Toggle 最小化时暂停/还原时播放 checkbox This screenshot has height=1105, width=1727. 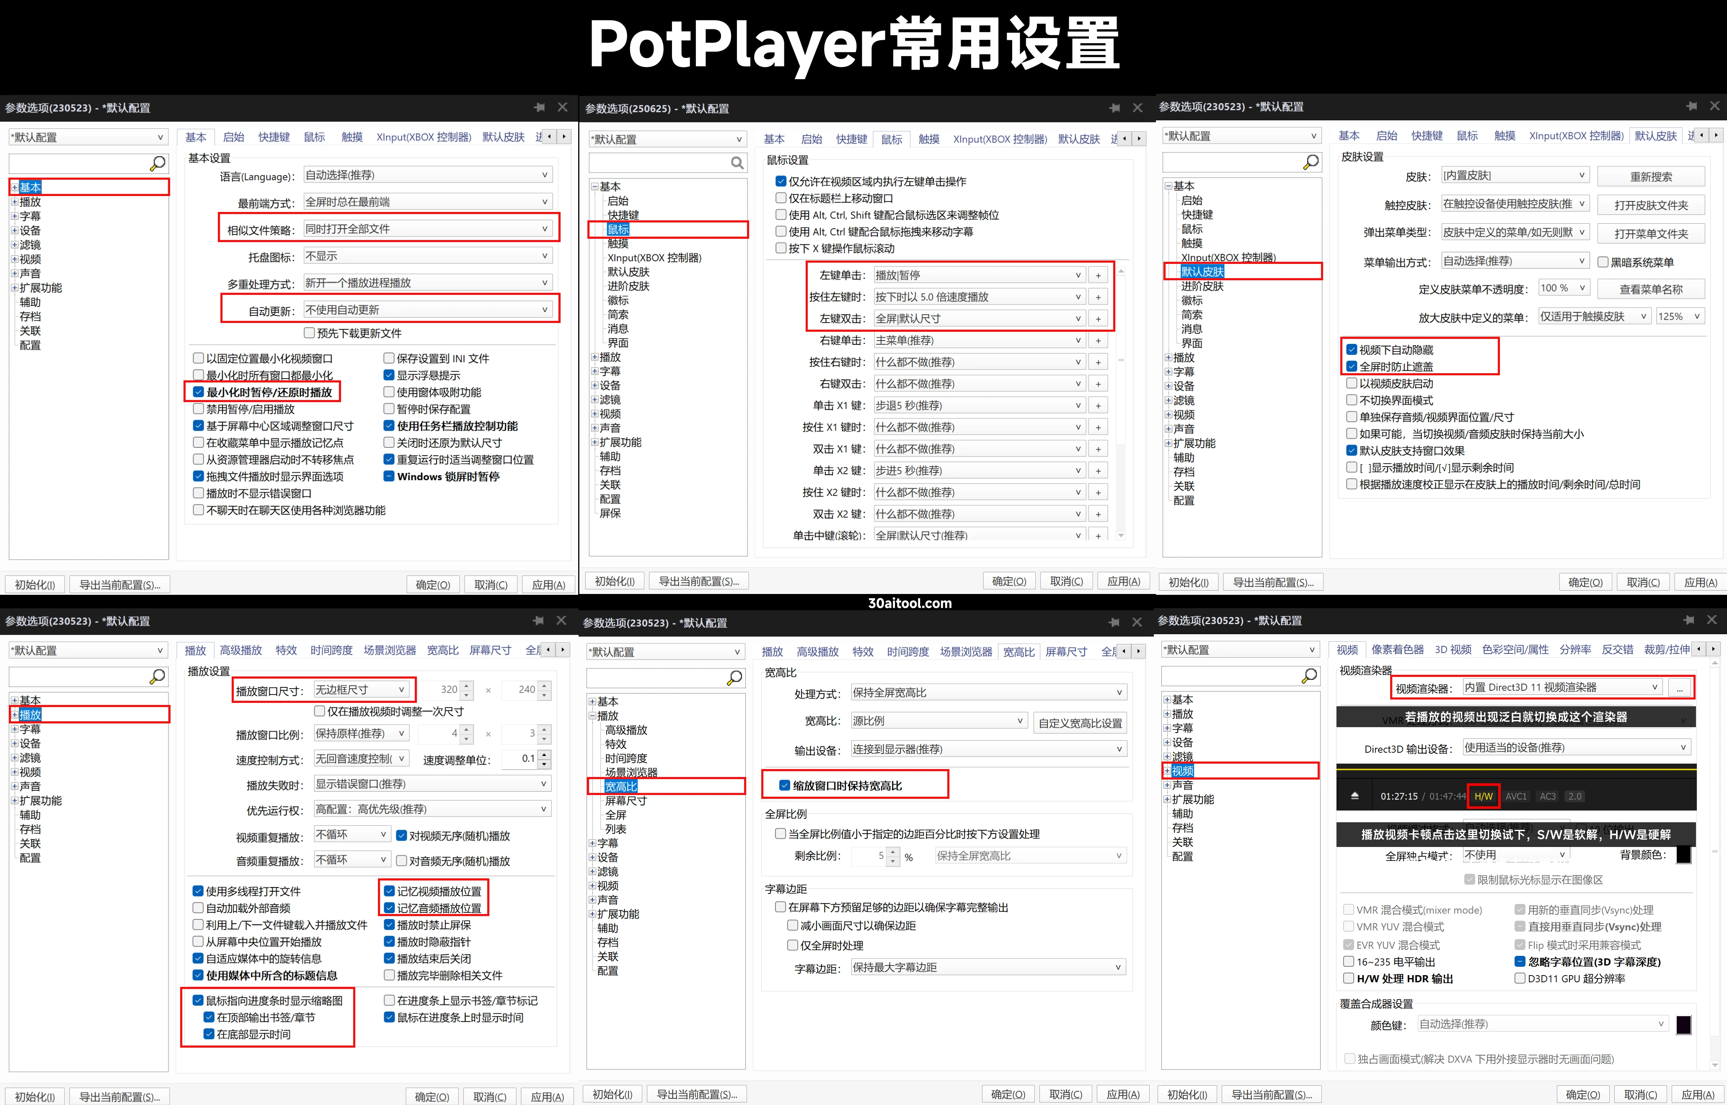(199, 392)
